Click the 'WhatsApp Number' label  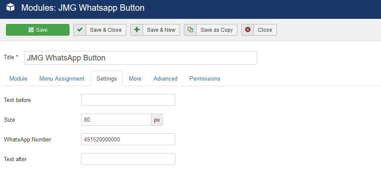pyautogui.click(x=27, y=140)
